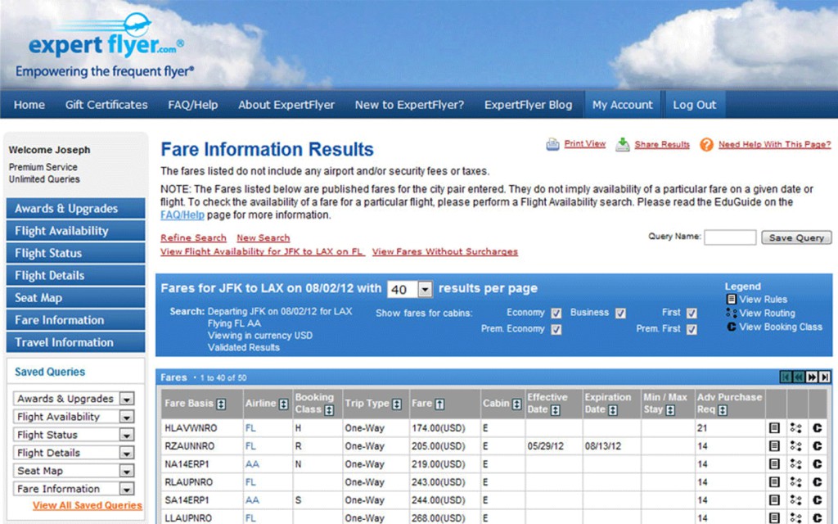This screenshot has width=838, height=524.
Task: Toggle the Business cabin checkbox
Action: click(x=620, y=313)
